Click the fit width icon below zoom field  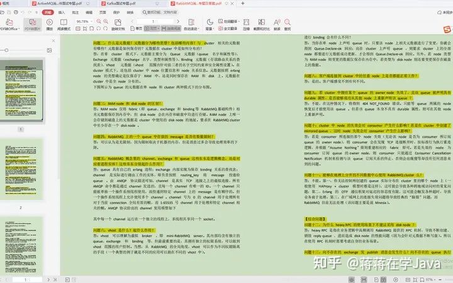(x=92, y=28)
